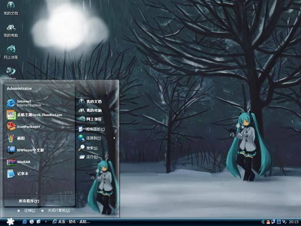
Task: Launch IE from quick launch bar
Action: point(24,222)
